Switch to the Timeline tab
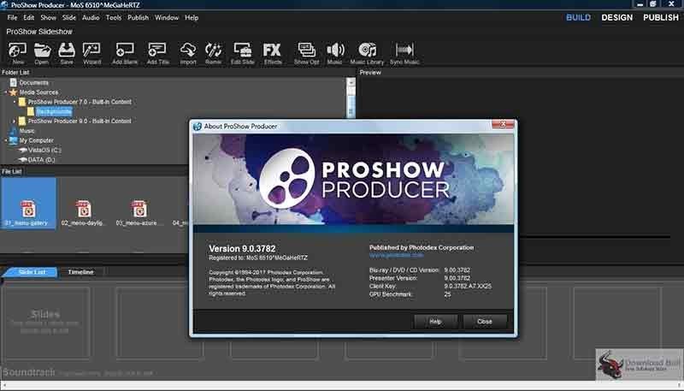Image resolution: width=684 pixels, height=391 pixels. (x=80, y=272)
